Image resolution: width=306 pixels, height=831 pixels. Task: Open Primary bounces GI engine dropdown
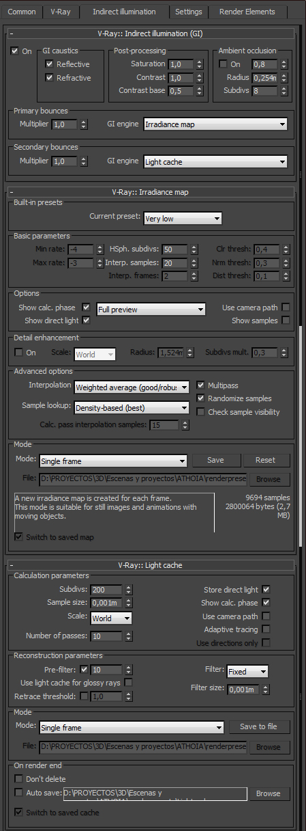(x=215, y=124)
